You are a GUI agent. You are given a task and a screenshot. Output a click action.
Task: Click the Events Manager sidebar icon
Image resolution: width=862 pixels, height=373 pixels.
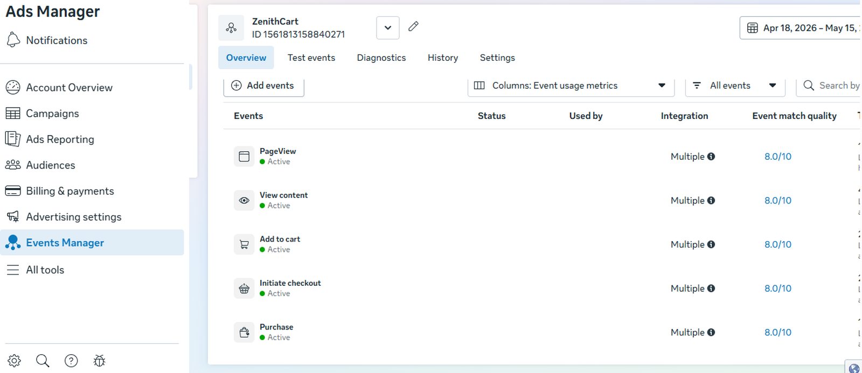(13, 243)
